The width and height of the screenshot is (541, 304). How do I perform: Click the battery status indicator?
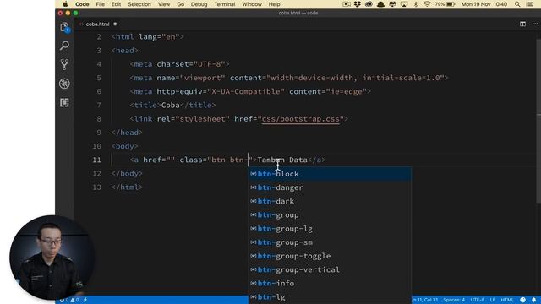click(x=445, y=4)
